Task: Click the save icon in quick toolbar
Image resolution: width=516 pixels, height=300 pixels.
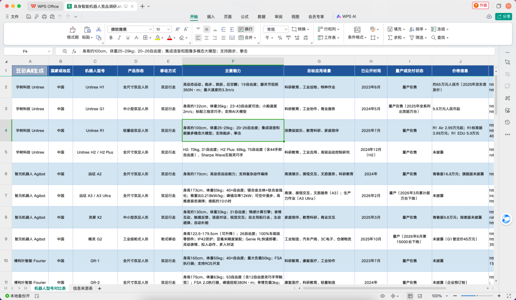Action: pyautogui.click(x=29, y=17)
